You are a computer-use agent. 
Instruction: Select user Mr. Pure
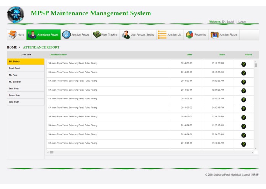(x=26, y=75)
